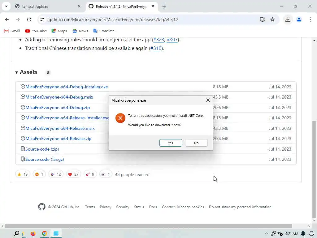This screenshot has height=238, width=317.
Task: Click GitHub logo in footer
Action: (42, 207)
